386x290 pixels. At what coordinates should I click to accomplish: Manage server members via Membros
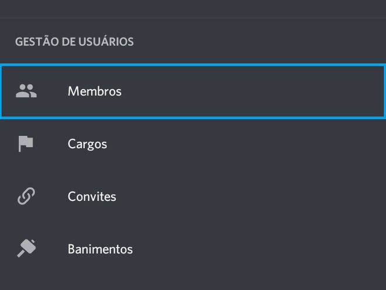[193, 91]
